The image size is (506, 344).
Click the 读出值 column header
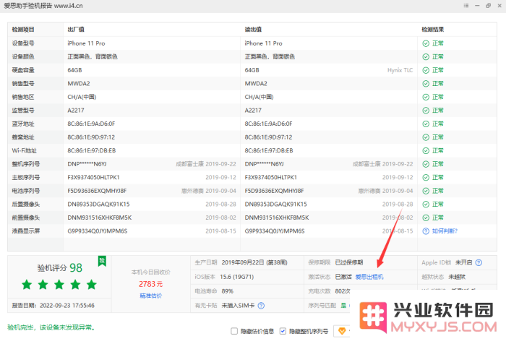253,30
